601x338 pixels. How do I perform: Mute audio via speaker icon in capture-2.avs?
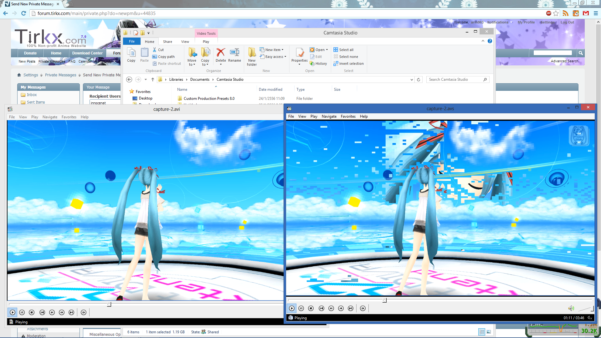point(571,308)
